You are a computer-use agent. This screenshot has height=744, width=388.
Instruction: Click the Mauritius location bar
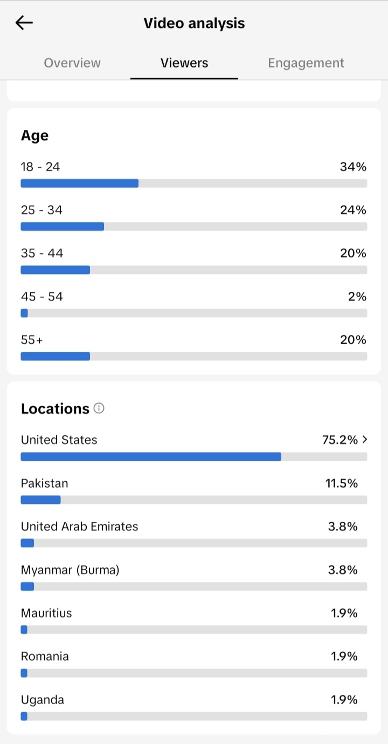(194, 630)
